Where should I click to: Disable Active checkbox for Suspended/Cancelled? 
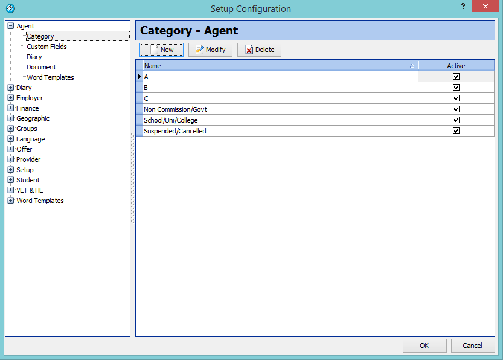point(456,131)
